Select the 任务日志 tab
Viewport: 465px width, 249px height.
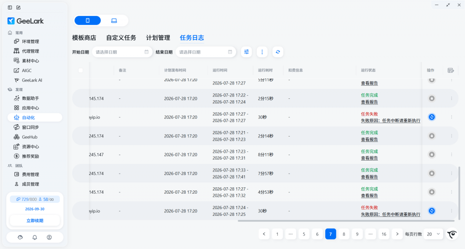pos(192,38)
